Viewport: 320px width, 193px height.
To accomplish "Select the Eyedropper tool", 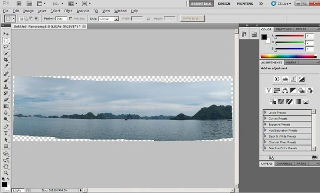I will pos(6,66).
